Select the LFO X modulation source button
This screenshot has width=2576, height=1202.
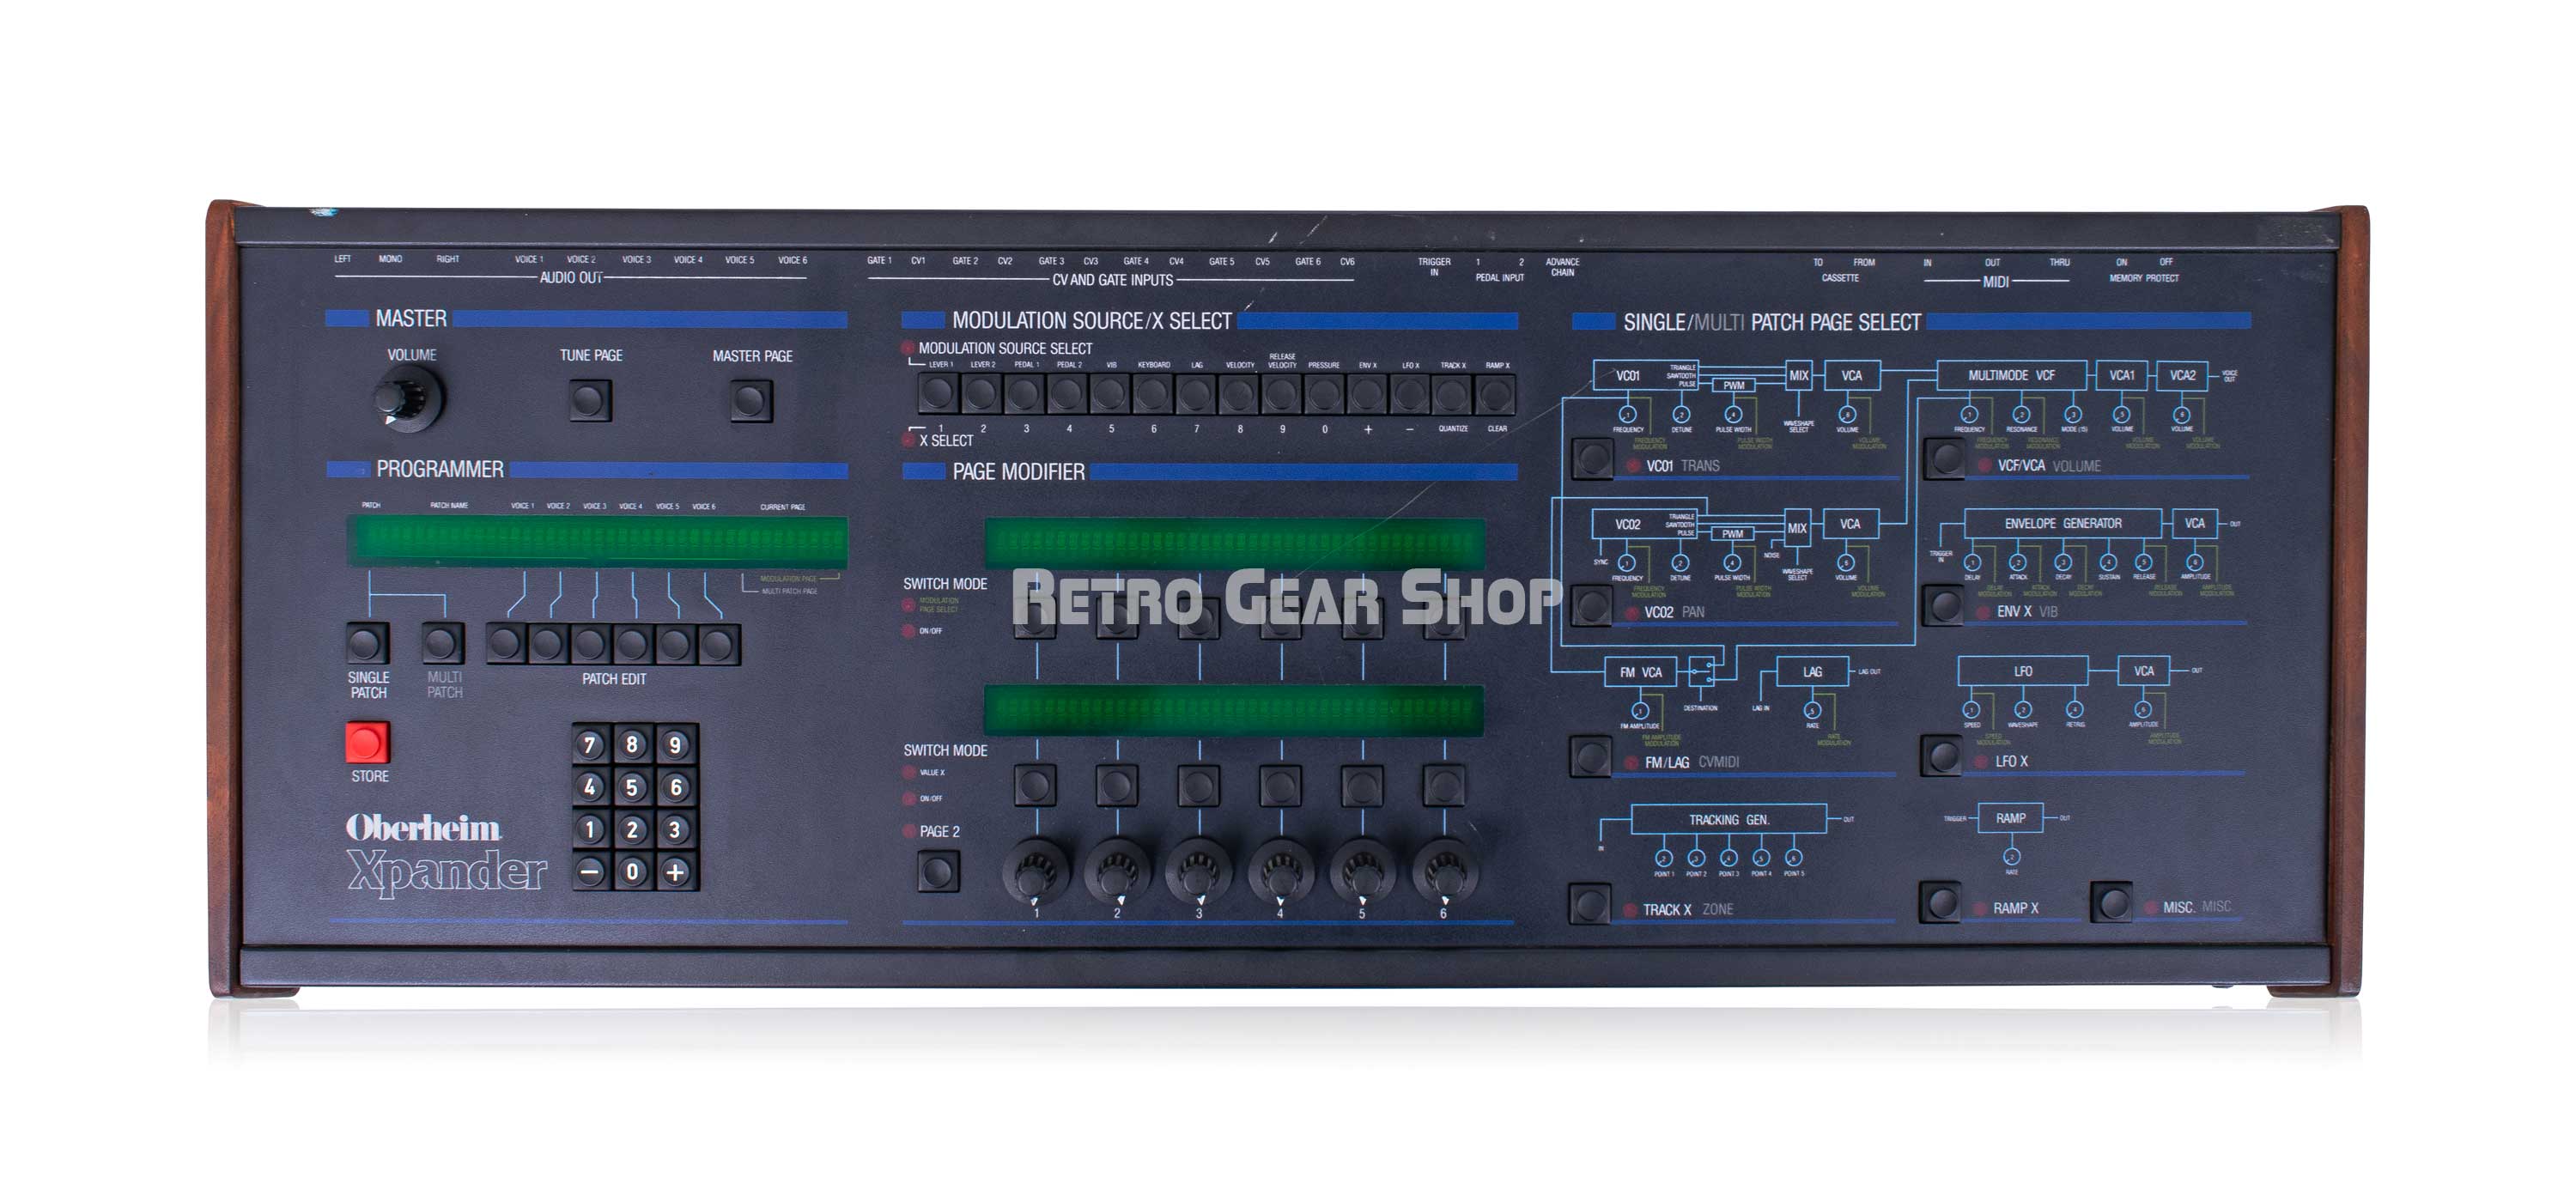pos(1409,393)
